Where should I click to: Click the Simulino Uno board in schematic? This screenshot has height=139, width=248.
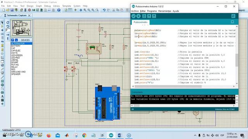(107, 103)
